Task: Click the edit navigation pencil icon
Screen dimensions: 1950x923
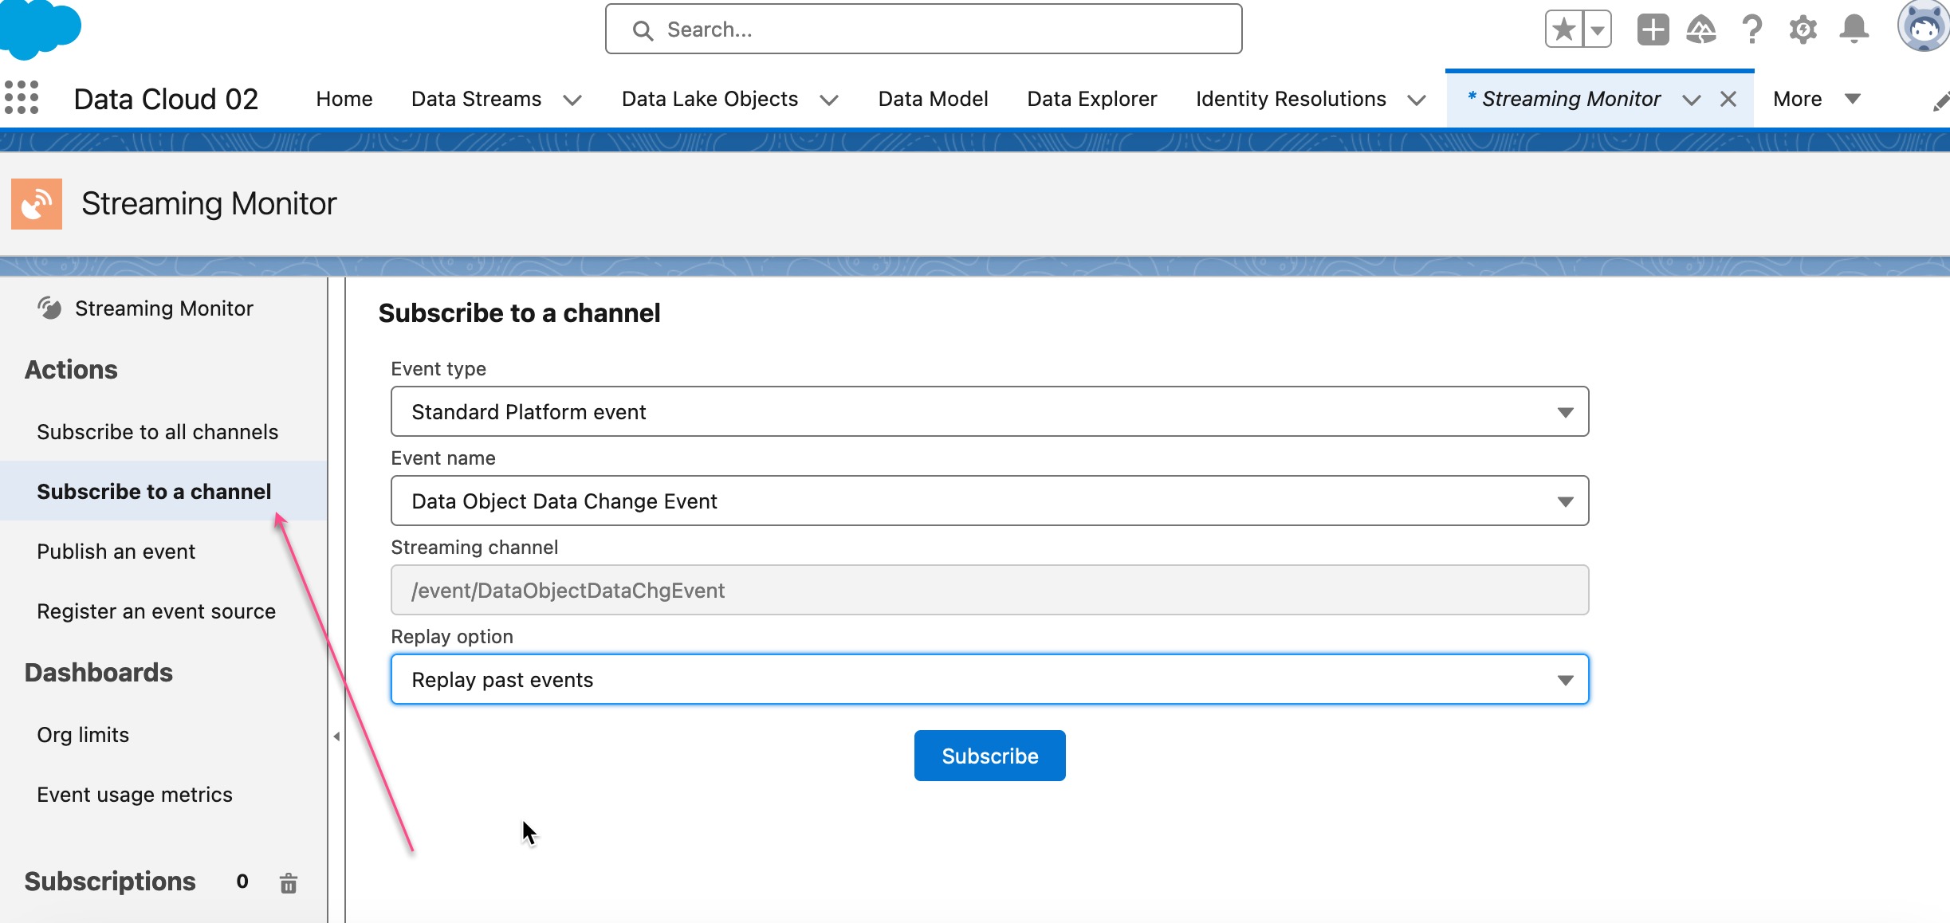Action: click(x=1940, y=102)
